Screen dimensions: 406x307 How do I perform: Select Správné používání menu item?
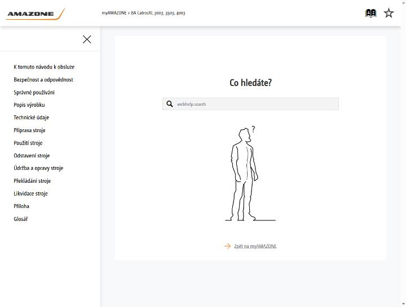click(x=34, y=92)
